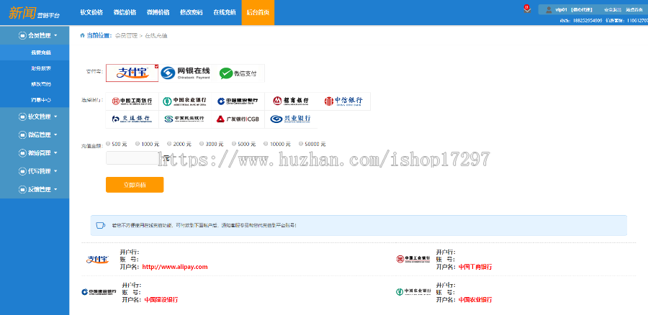Image resolution: width=648 pixels, height=315 pixels.
Task: Select the 500 元 recharge amount
Action: (x=108, y=144)
